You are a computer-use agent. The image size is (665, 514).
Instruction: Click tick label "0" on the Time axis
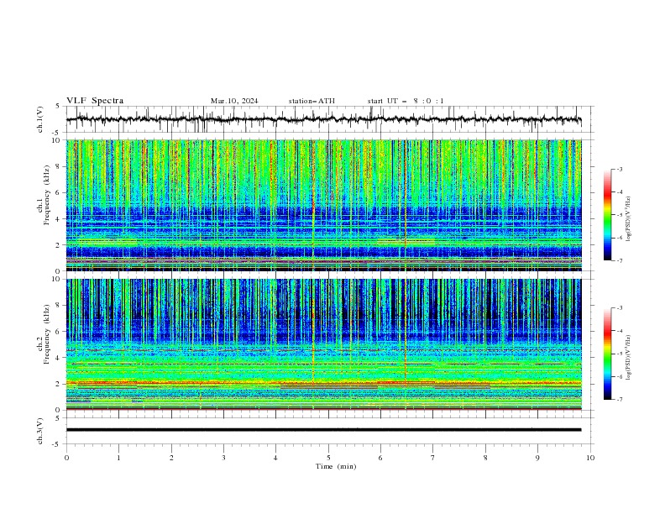pos(66,458)
